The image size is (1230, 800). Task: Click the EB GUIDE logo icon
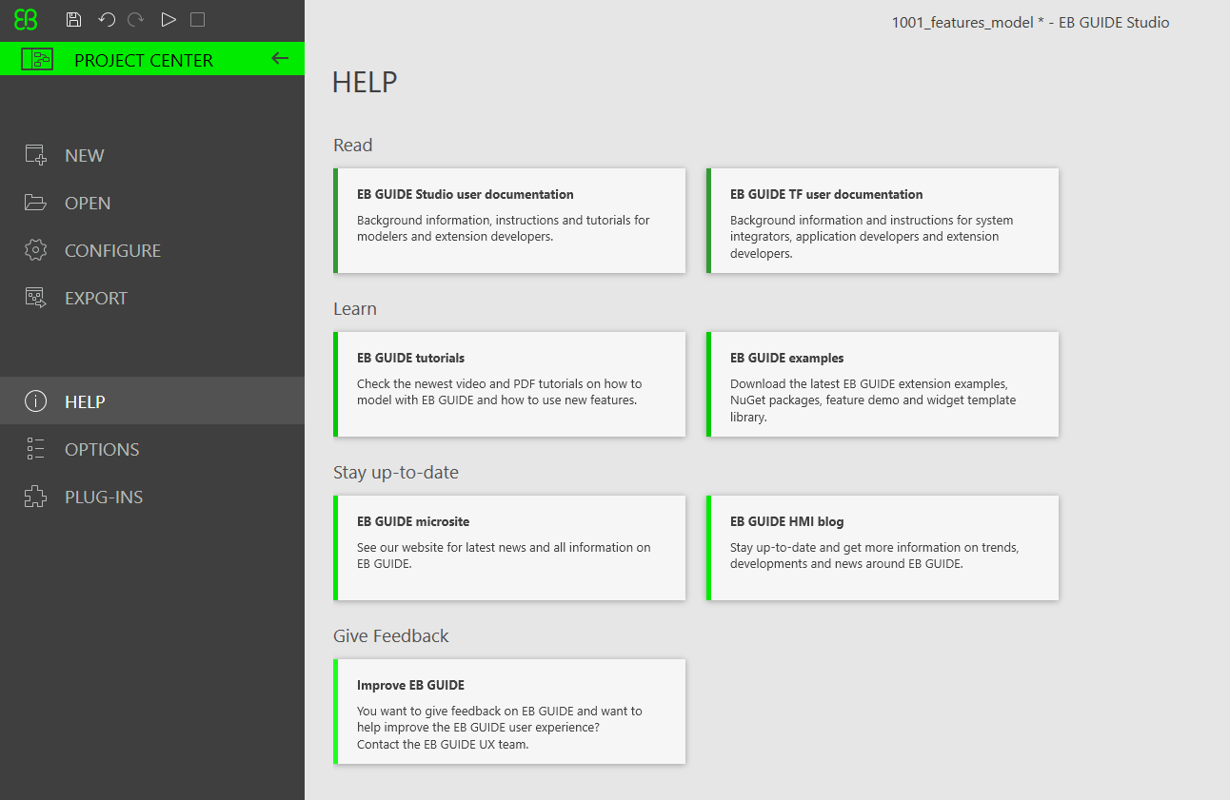[26, 19]
